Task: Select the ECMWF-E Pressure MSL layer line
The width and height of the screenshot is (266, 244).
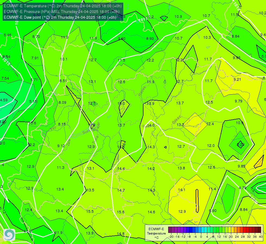Action: click(62, 12)
